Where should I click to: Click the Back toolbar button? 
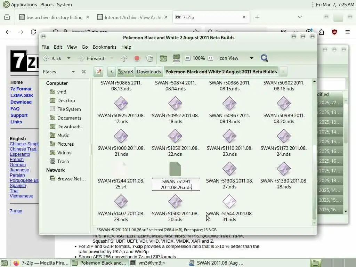(52, 58)
